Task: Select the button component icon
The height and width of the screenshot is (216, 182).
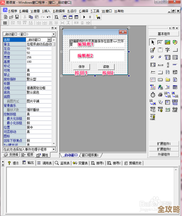Action: (x=175, y=50)
